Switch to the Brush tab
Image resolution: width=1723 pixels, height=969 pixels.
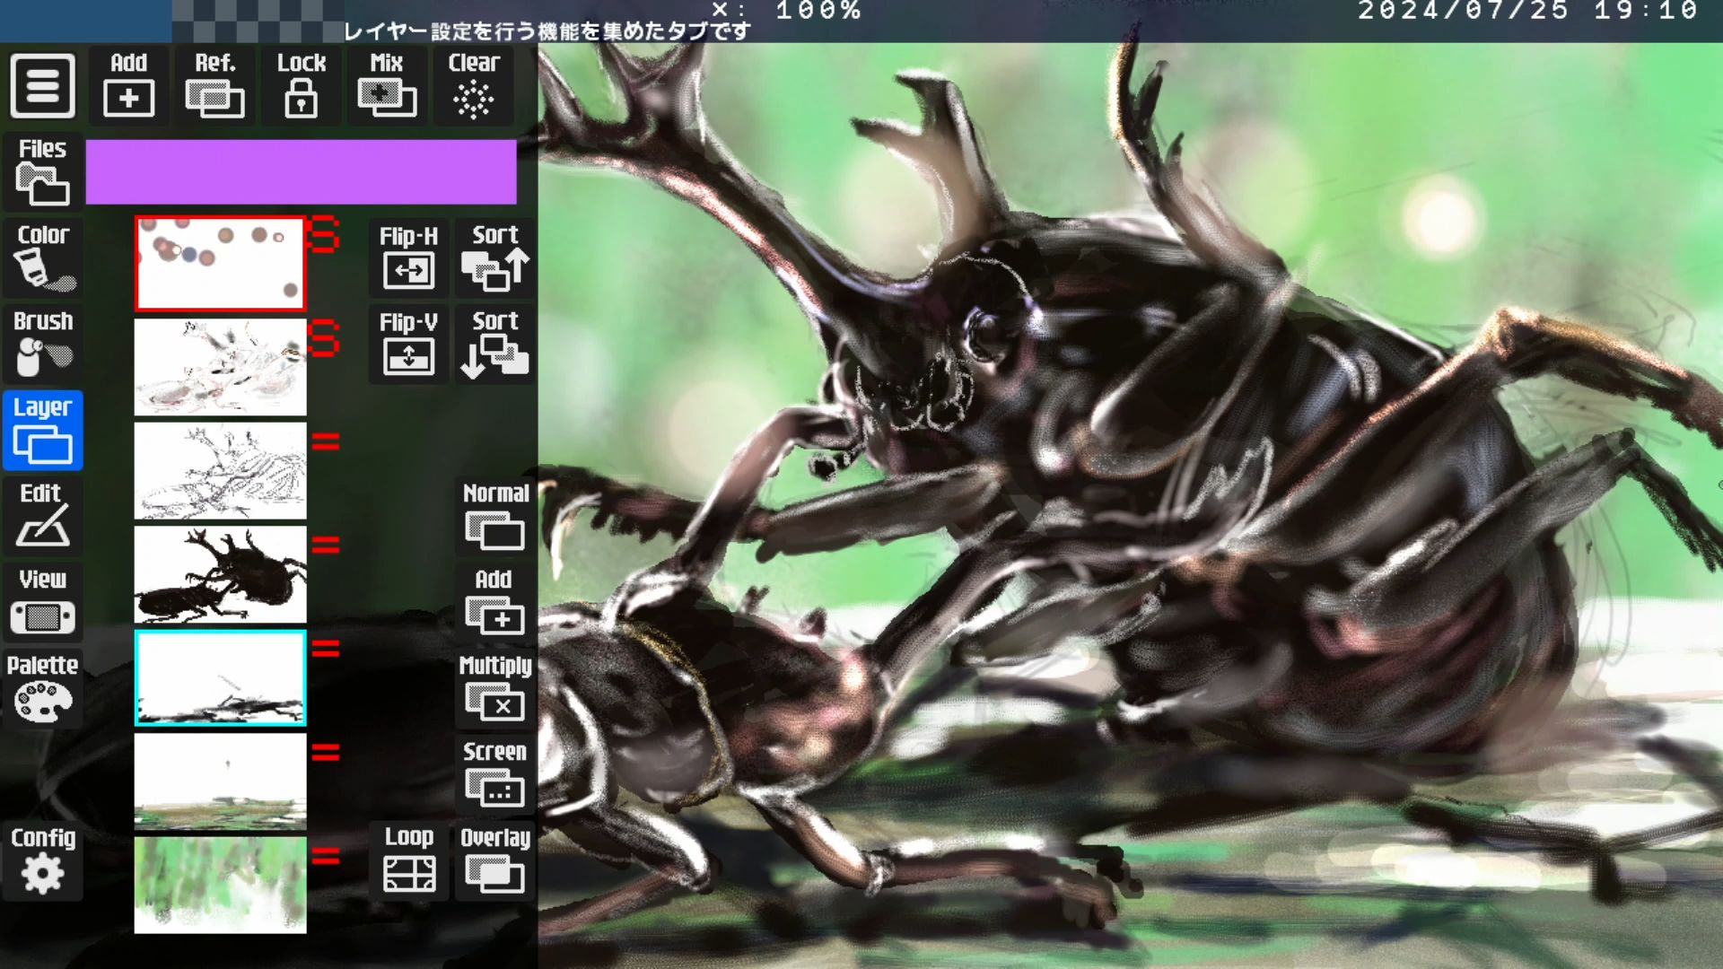(42, 345)
